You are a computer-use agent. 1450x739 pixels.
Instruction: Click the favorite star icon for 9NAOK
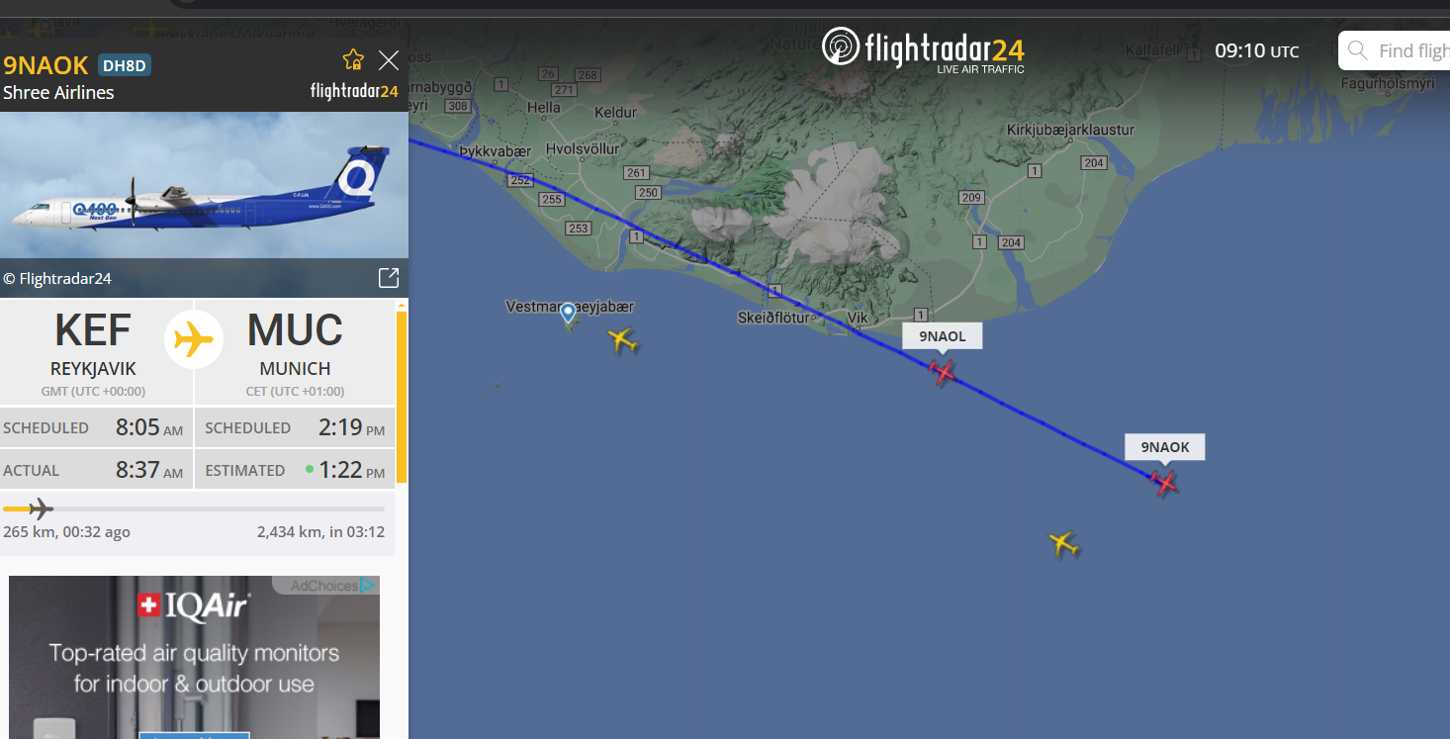[x=353, y=60]
